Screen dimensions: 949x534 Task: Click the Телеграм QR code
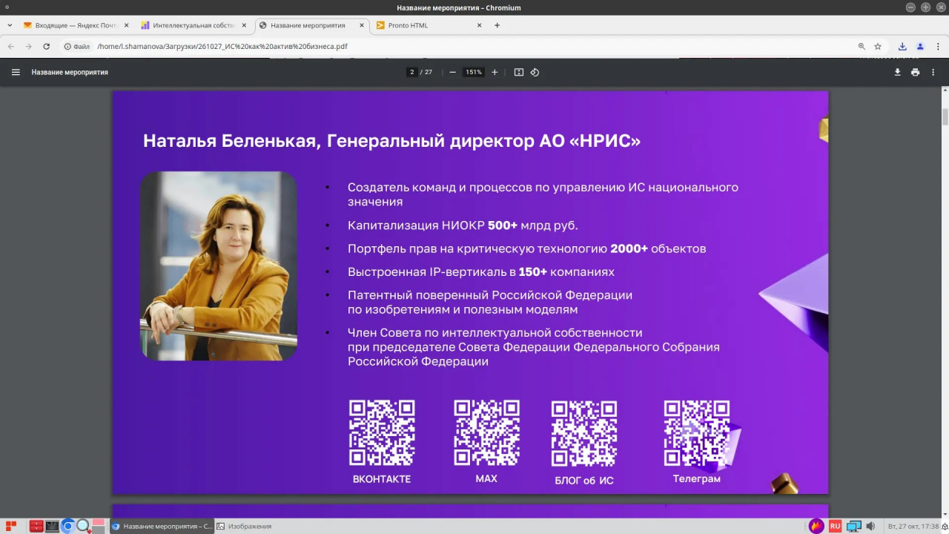pyautogui.click(x=697, y=433)
